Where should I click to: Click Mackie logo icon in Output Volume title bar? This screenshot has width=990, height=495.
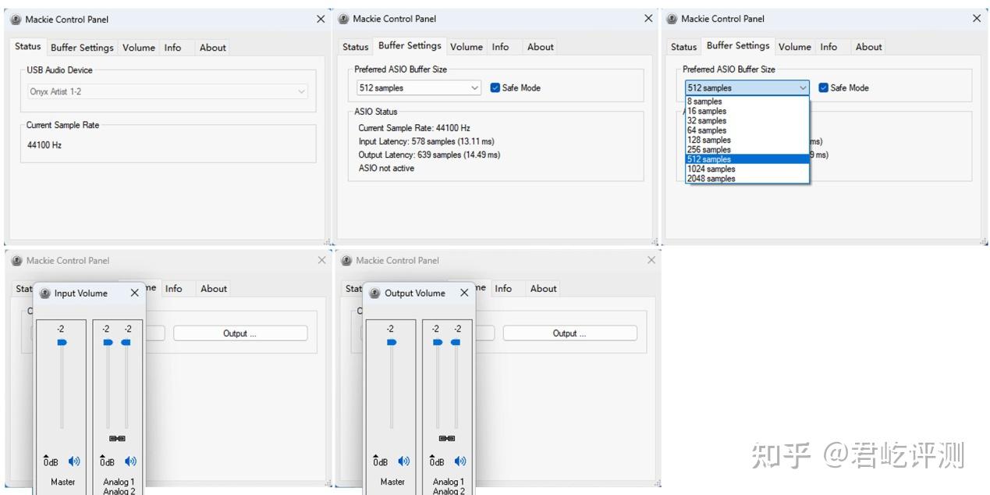(375, 294)
